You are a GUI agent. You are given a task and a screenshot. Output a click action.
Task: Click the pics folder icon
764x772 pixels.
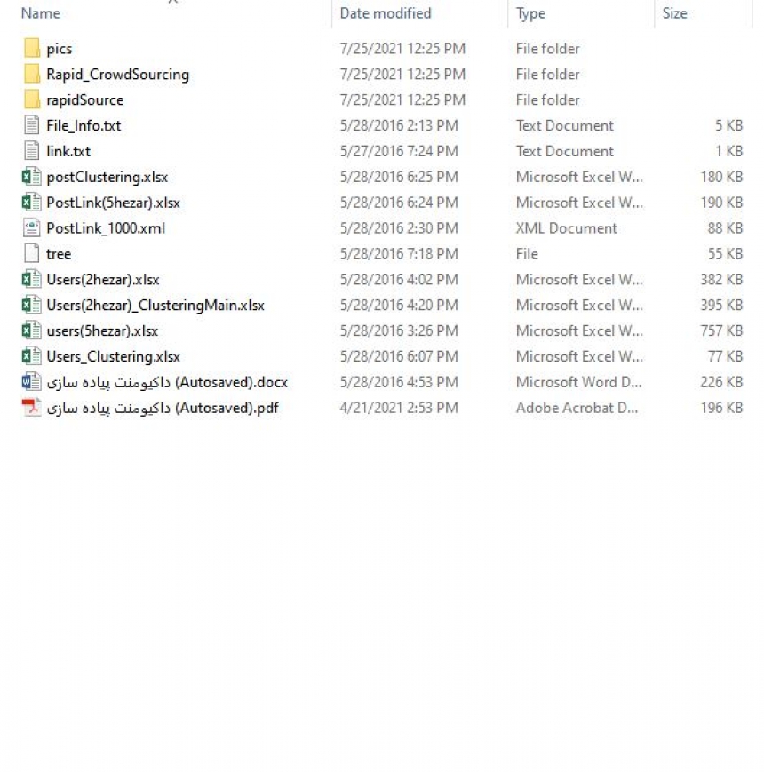pos(31,48)
